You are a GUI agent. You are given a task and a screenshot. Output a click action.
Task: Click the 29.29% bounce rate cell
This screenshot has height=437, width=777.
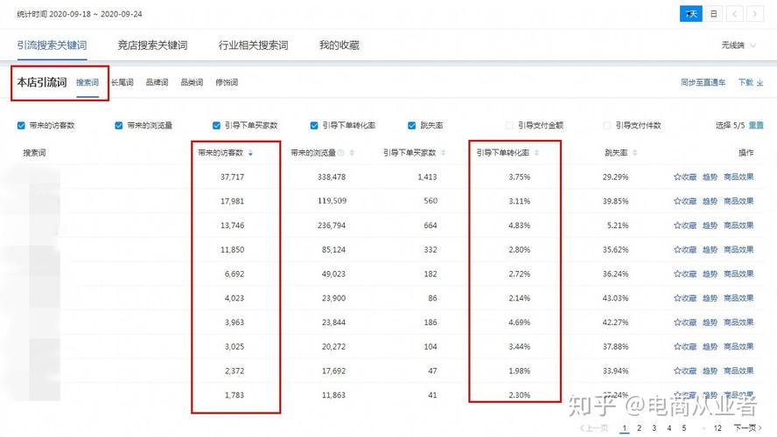click(615, 177)
